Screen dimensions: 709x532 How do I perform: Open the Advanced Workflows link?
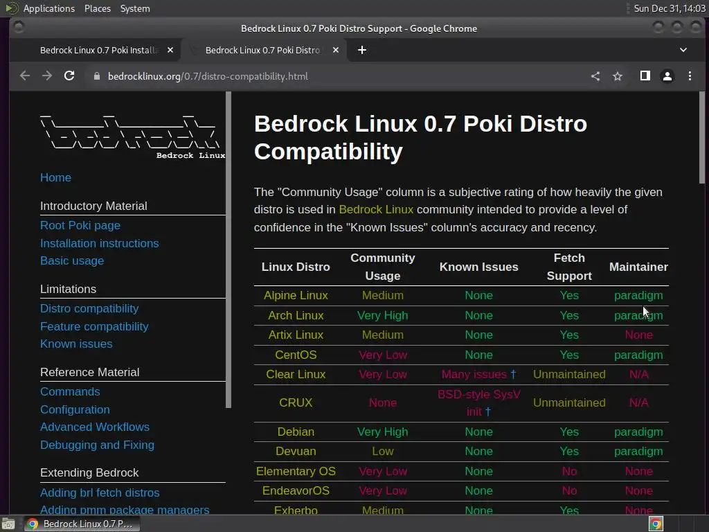point(95,427)
